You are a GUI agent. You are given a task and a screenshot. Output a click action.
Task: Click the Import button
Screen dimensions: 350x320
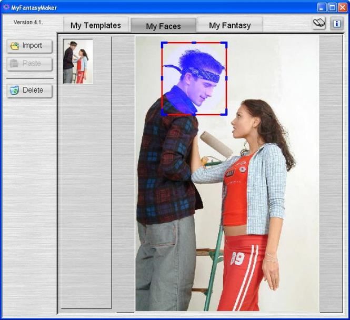pyautogui.click(x=29, y=46)
